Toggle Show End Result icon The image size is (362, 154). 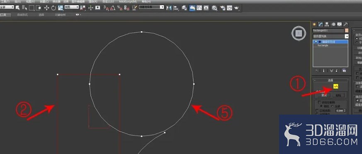[x=324, y=71]
